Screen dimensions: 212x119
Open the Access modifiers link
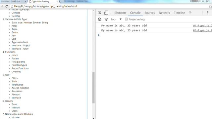(x=20, y=88)
